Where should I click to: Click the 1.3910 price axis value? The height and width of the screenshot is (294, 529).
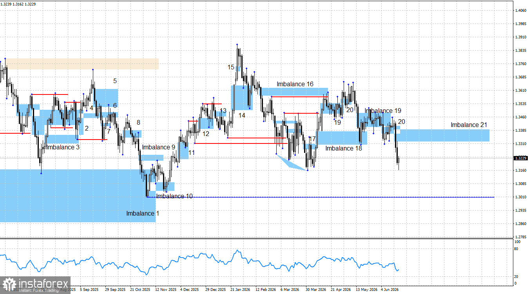[x=521, y=37]
